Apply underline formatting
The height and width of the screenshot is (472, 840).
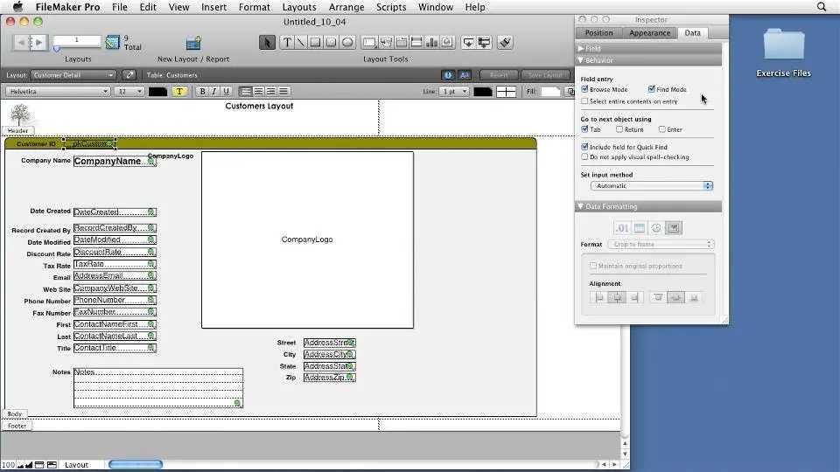coord(226,92)
